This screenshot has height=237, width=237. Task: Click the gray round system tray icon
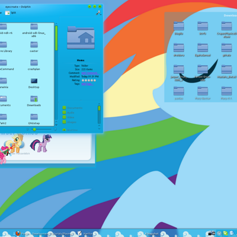pos(219,233)
